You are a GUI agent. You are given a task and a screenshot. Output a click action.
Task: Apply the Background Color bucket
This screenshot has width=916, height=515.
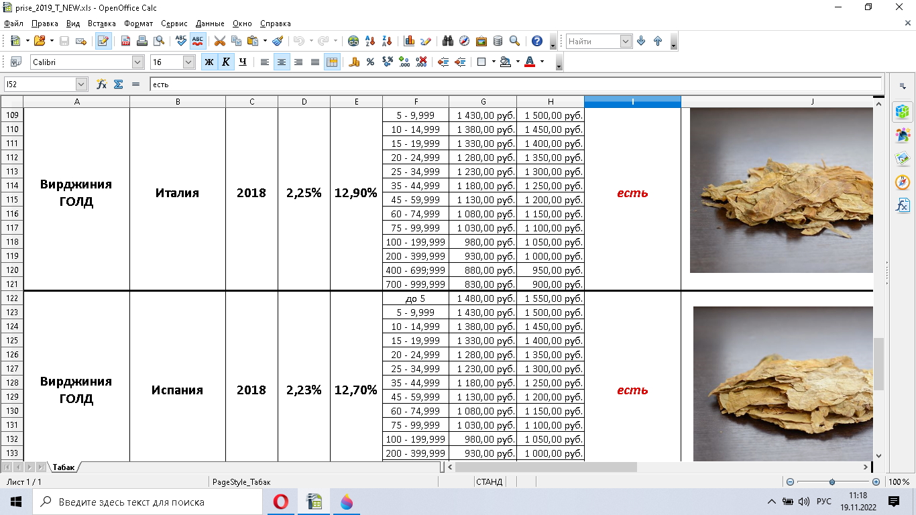pos(506,62)
